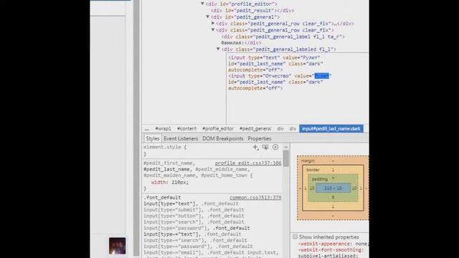The image size is (459, 258).
Task: Click -webkit-appearance inherited property
Action: pyautogui.click(x=326, y=244)
